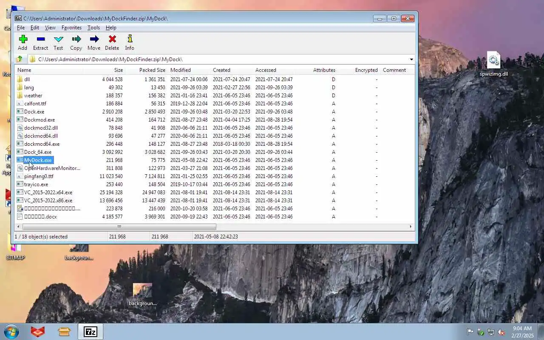Sort by Encrypted column header
This screenshot has width=544, height=340.
[x=359, y=70]
